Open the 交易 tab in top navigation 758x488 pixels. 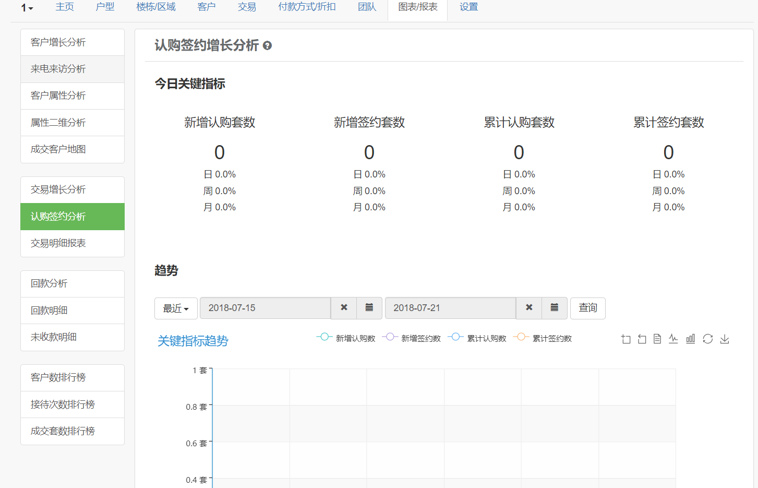pos(247,7)
